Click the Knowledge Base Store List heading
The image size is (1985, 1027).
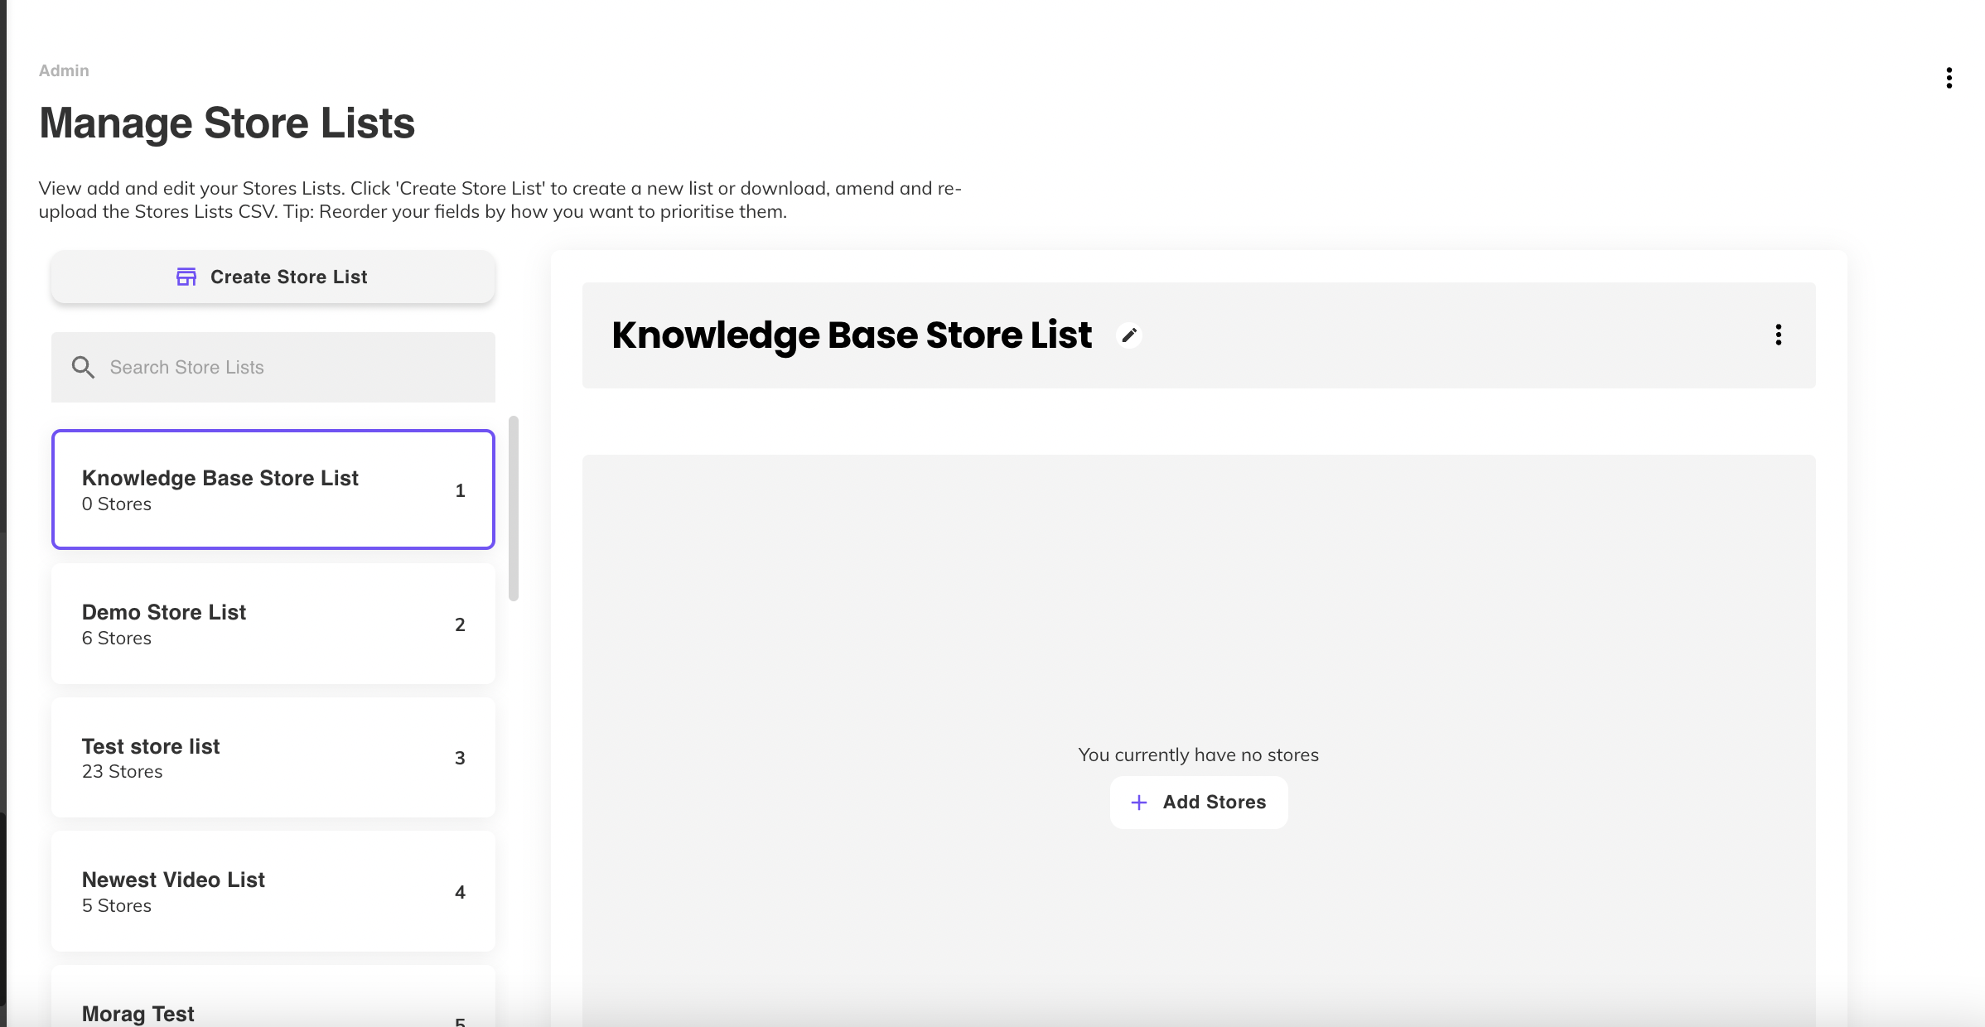click(x=851, y=335)
